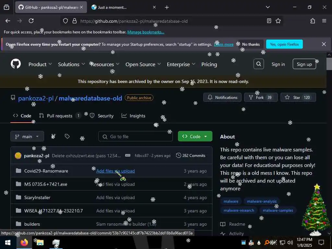
Task: Click the No thanks button
Action: [251, 44]
